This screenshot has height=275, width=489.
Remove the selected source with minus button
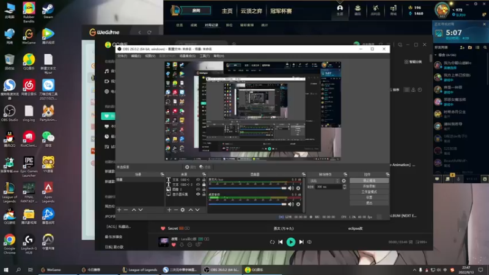point(176,210)
